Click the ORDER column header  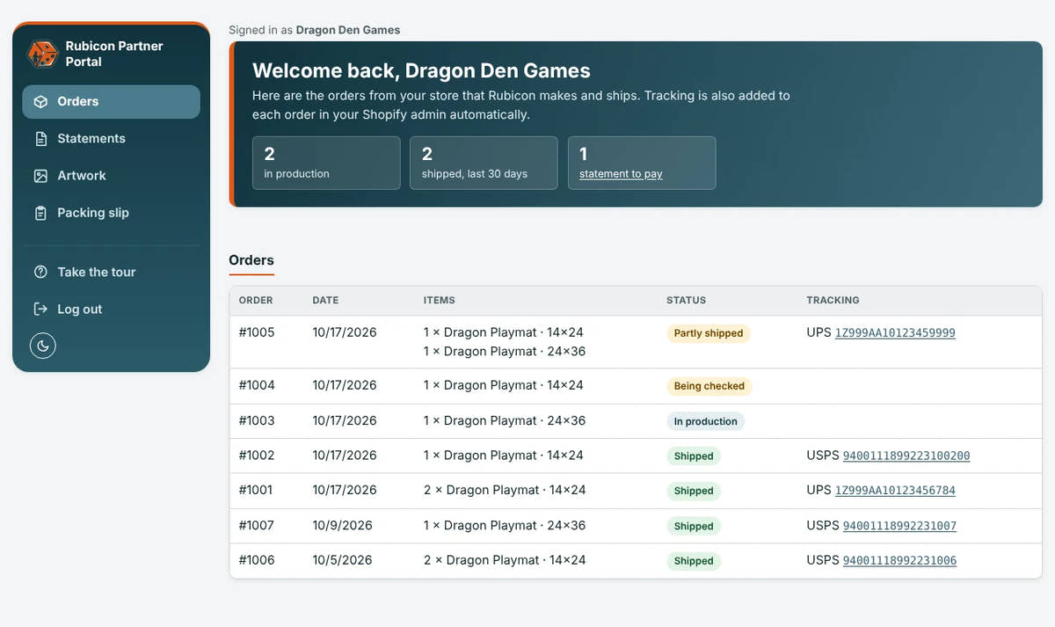click(x=256, y=301)
